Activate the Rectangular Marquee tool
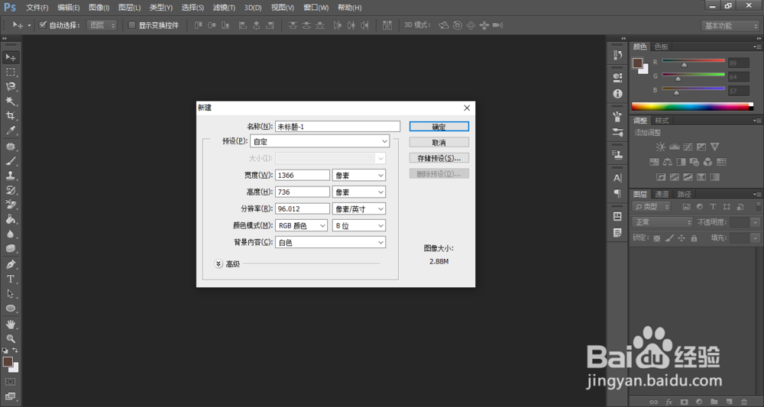This screenshot has height=407, width=764. [10, 72]
